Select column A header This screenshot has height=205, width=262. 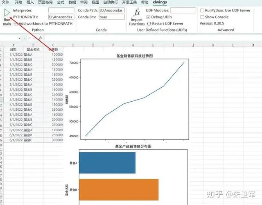click(13, 45)
